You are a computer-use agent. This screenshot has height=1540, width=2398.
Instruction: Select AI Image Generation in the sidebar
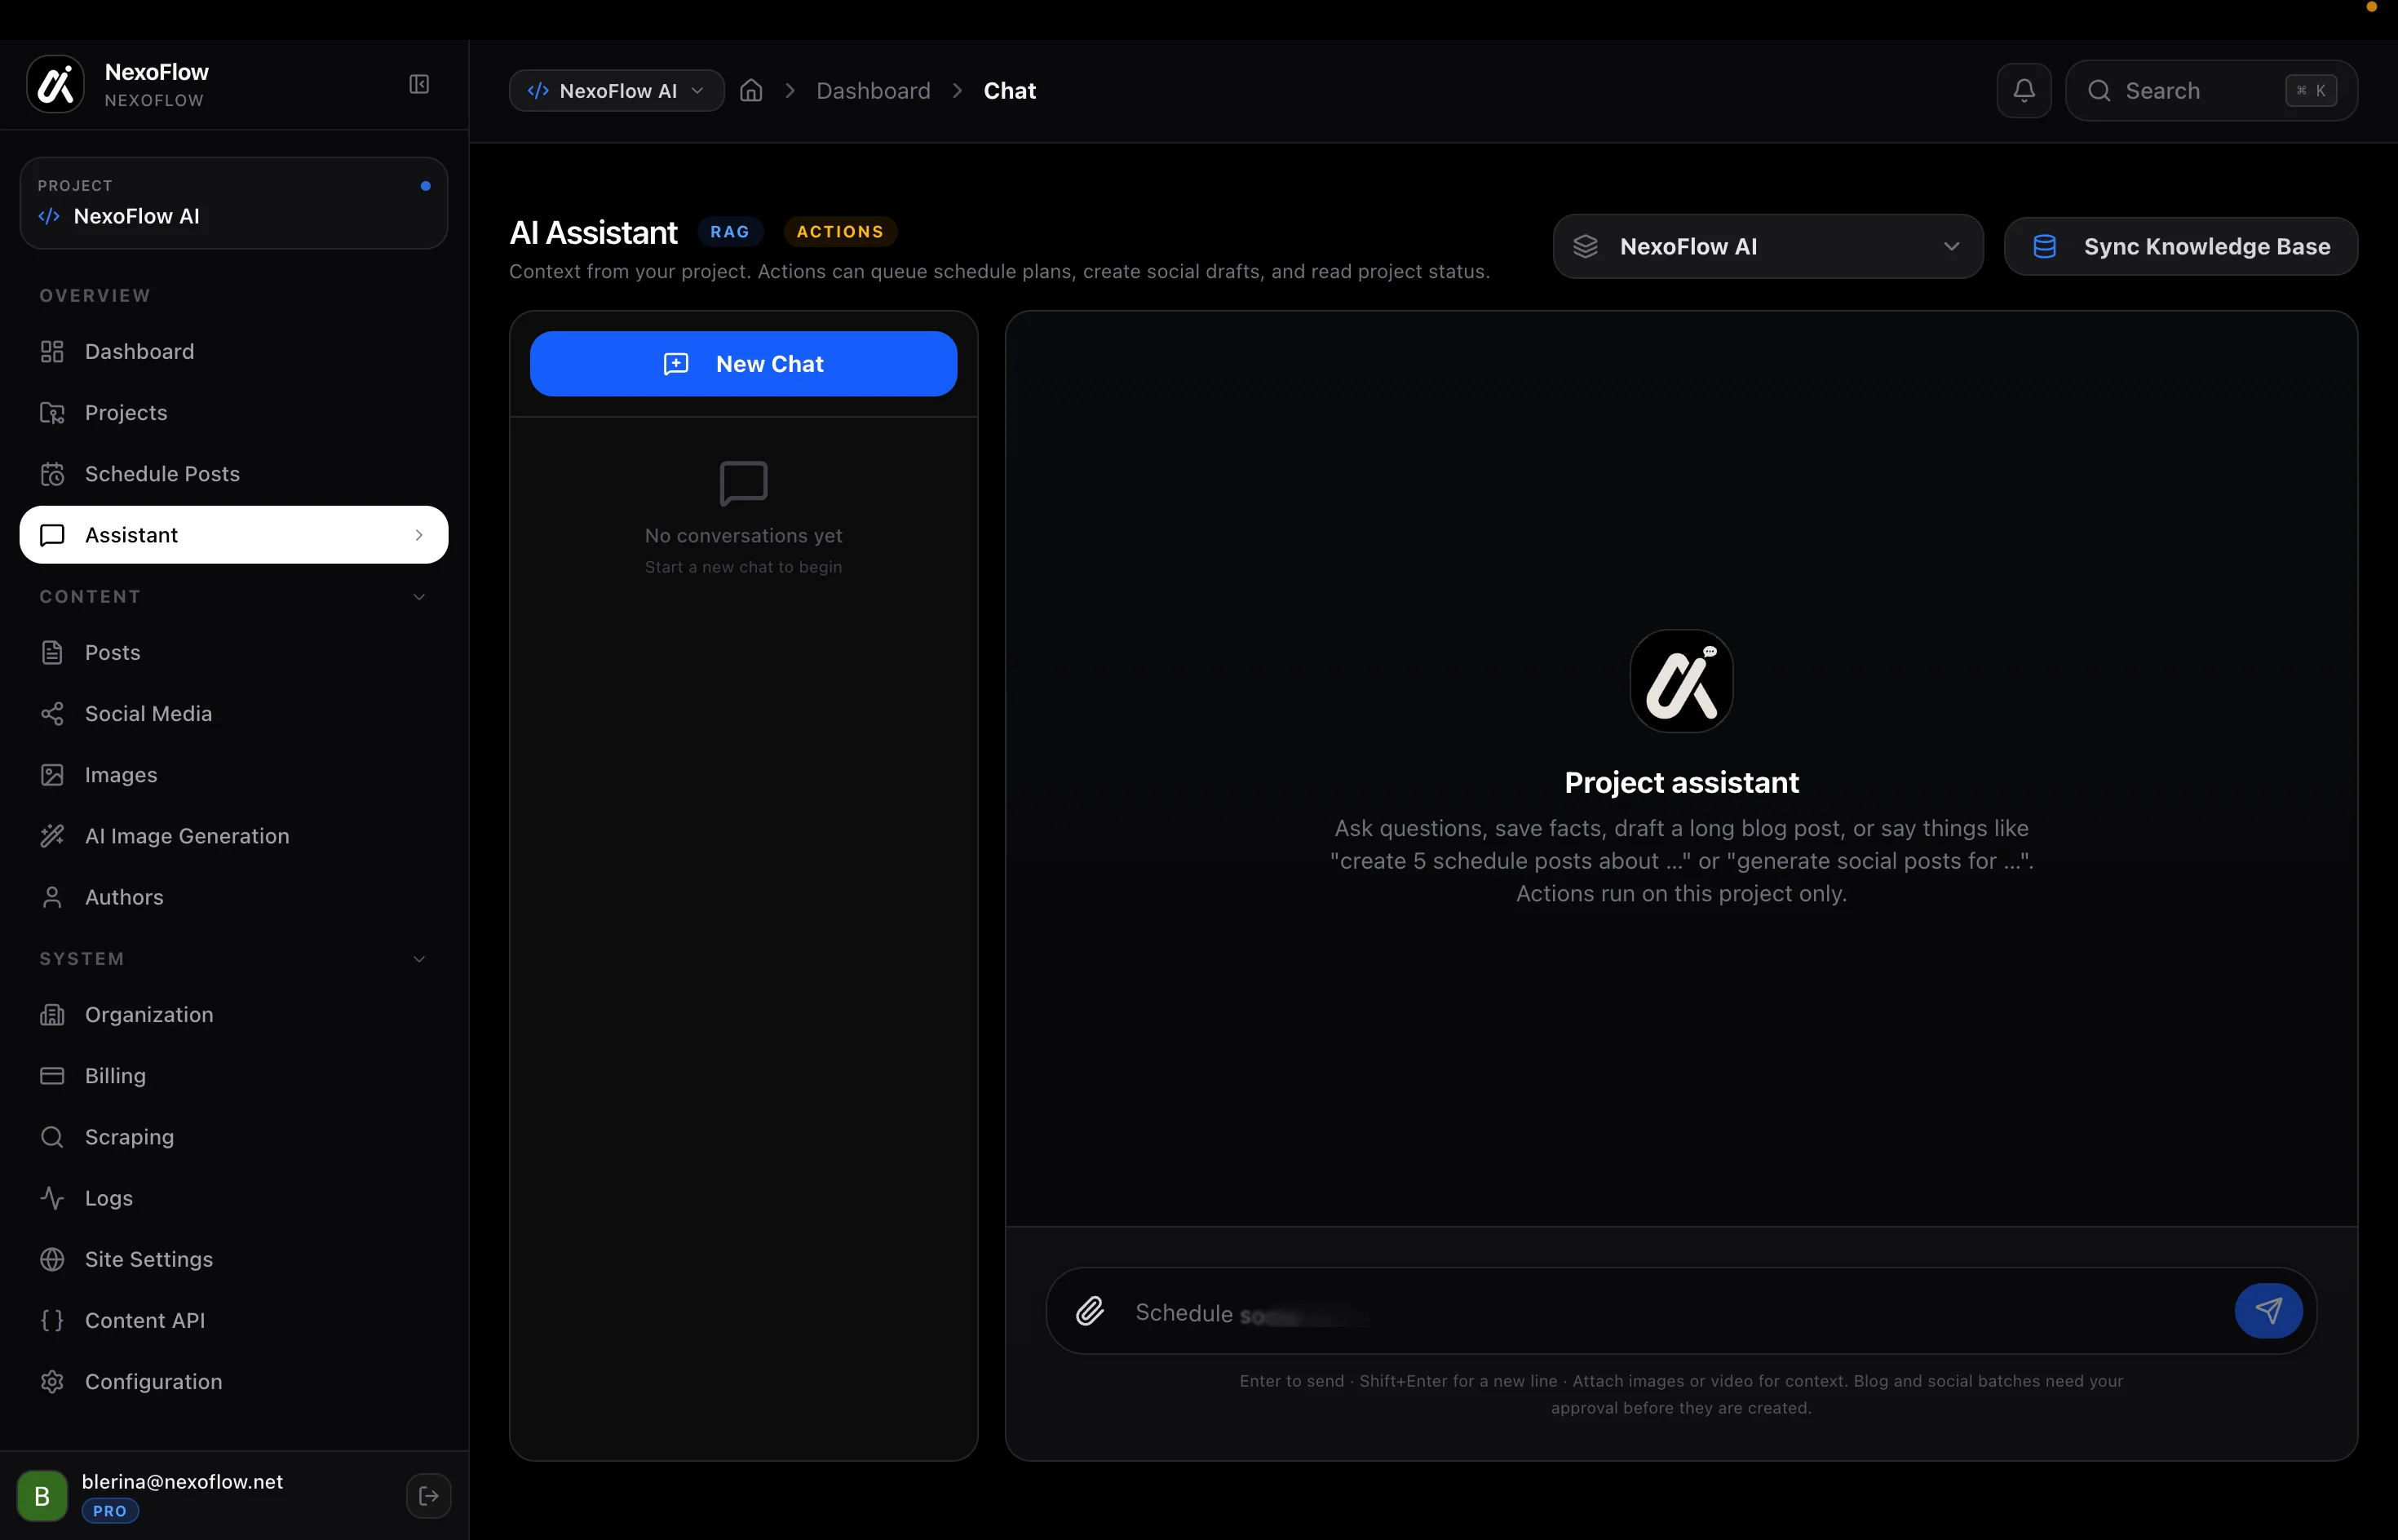(x=186, y=836)
